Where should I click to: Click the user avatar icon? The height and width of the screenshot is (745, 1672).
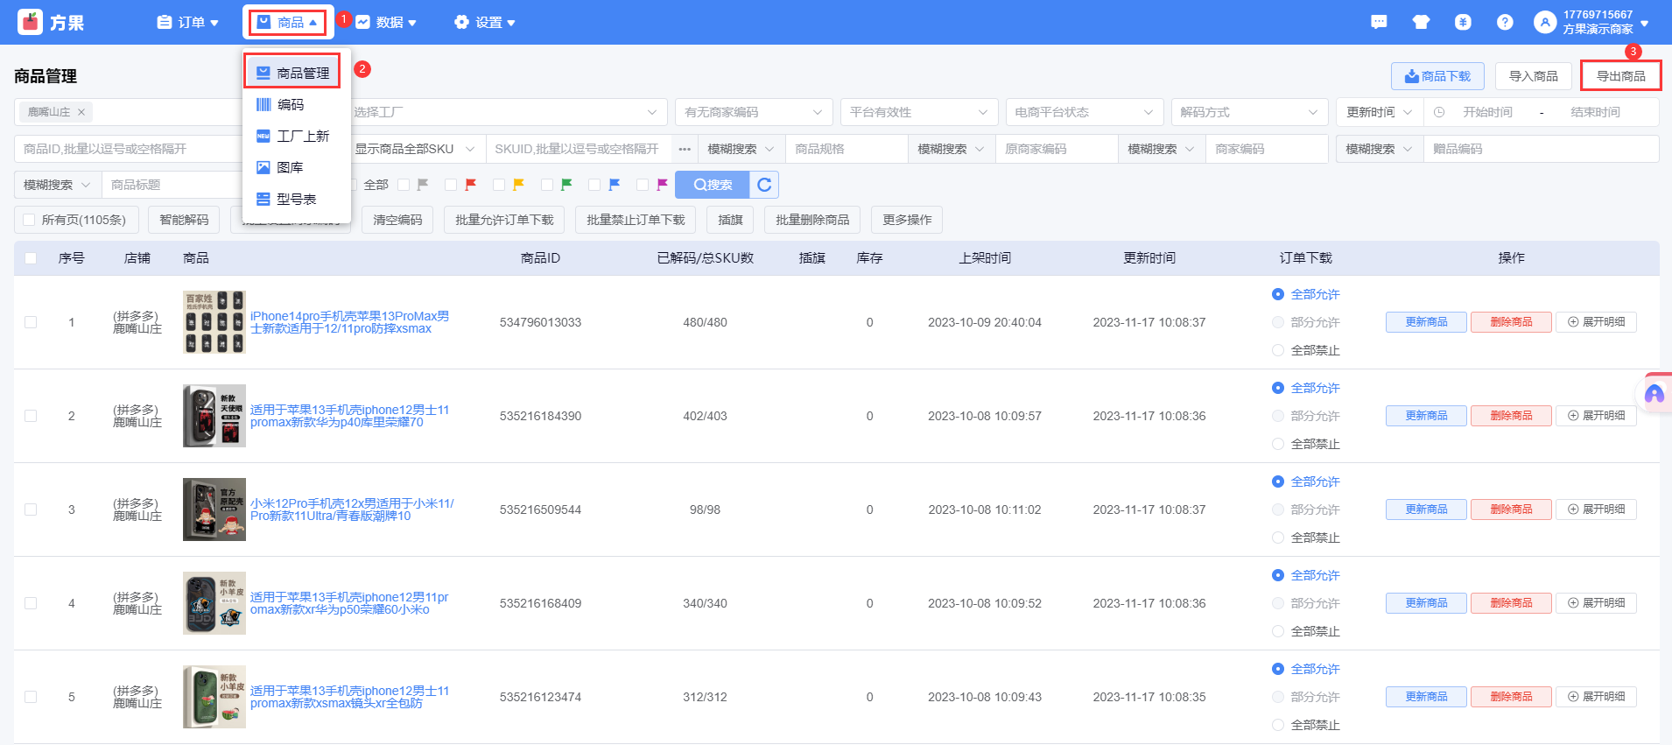pos(1545,22)
